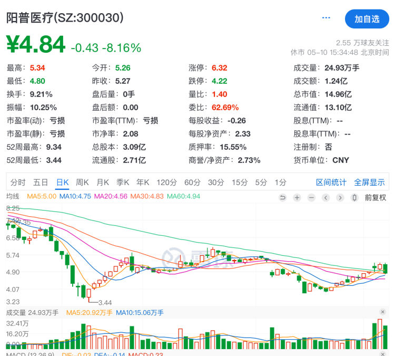Open 区间统计 range statistics

click(331, 182)
